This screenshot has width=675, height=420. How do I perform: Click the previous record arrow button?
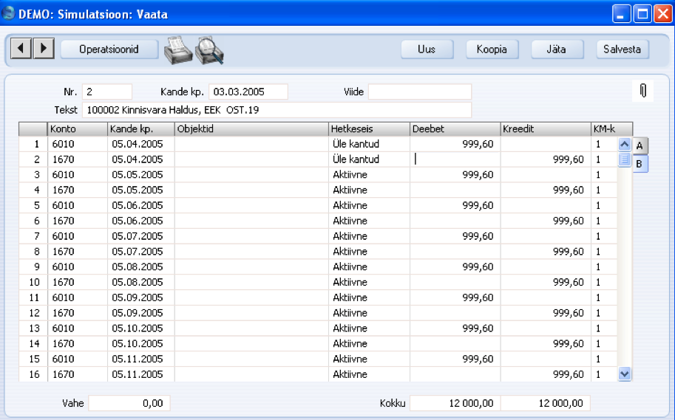(21, 49)
